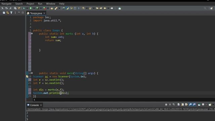Click on 'return sum;' code line
Viewport: 215px width, 121px height.
[x=53, y=40]
